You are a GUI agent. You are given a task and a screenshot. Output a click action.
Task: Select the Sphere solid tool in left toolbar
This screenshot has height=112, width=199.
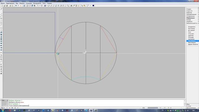click(x=1, y=39)
